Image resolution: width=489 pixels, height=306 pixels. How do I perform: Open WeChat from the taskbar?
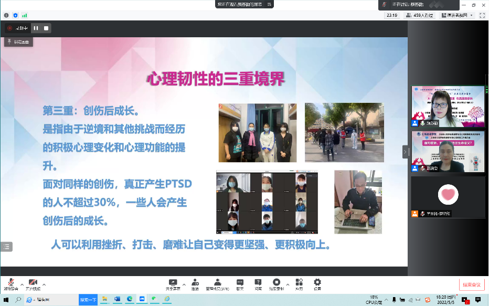pos(154,300)
